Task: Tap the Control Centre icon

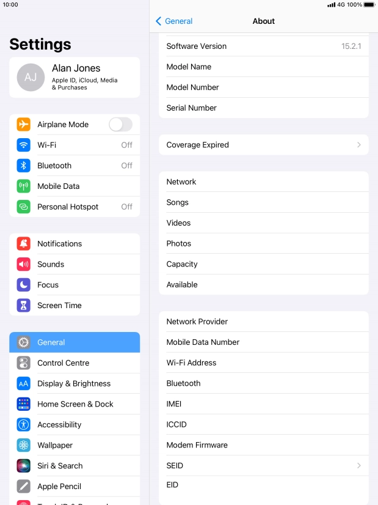Action: coord(23,363)
